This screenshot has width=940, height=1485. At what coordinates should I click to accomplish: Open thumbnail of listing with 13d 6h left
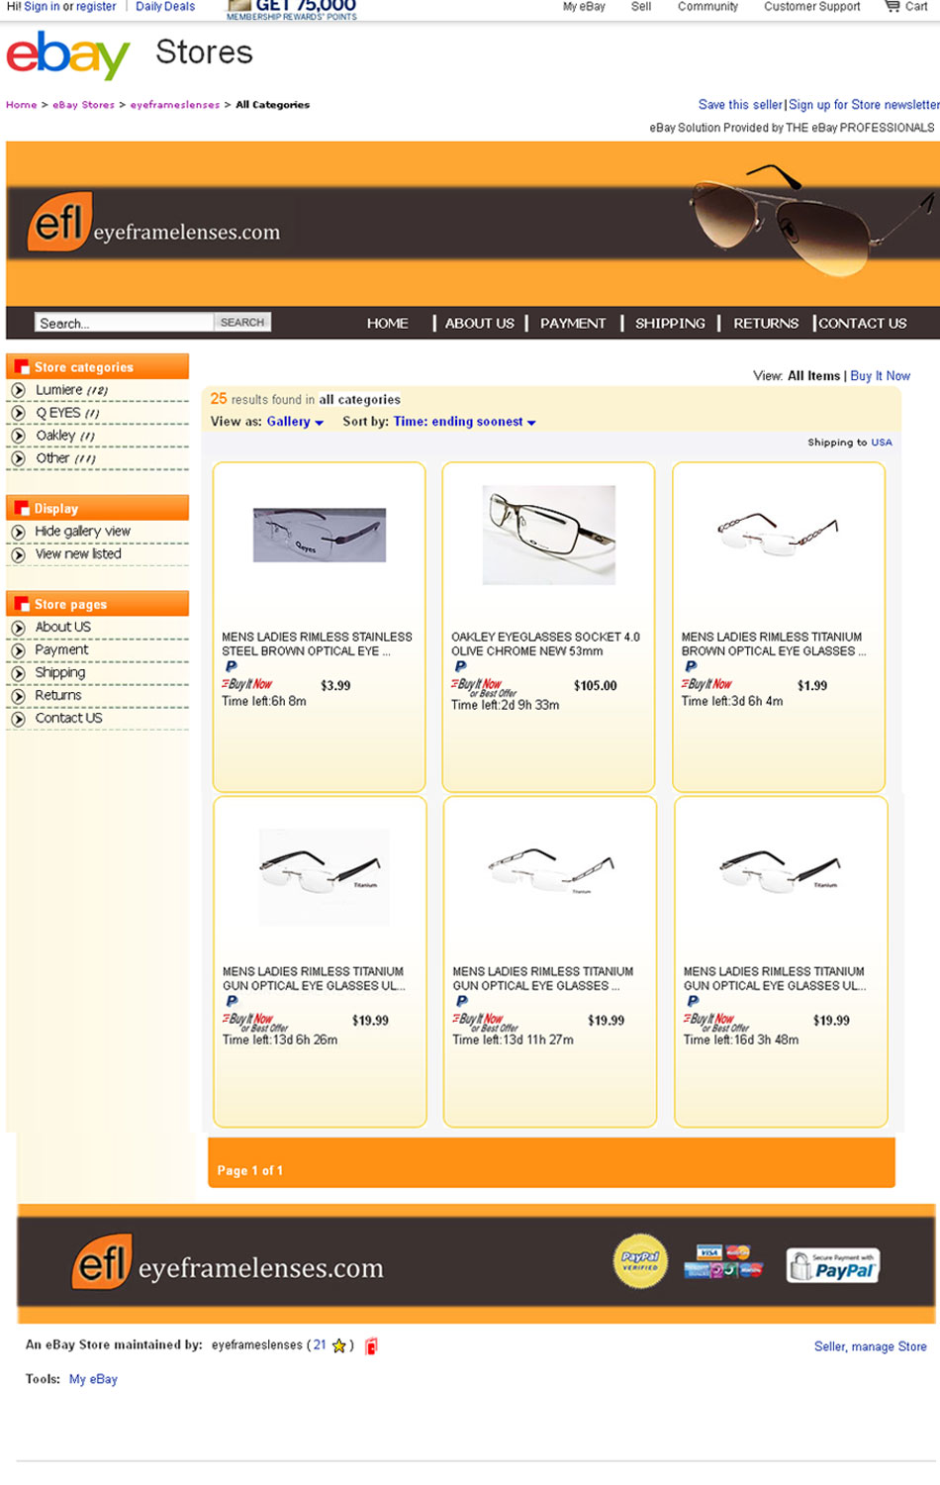(x=324, y=876)
